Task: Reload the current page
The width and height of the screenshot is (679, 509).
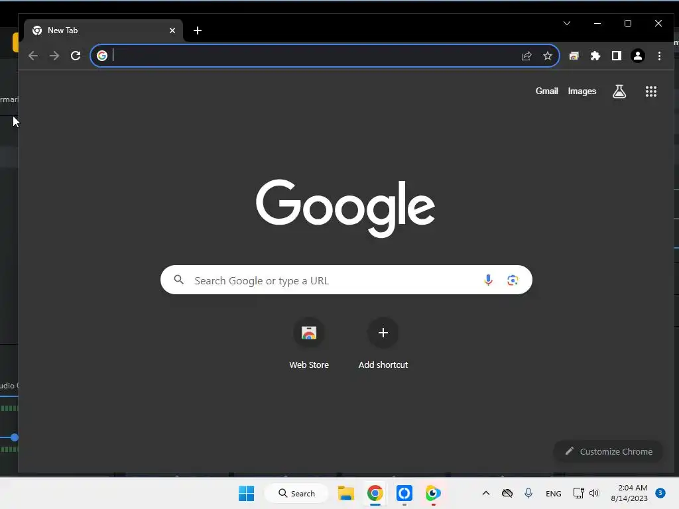Action: click(x=76, y=56)
